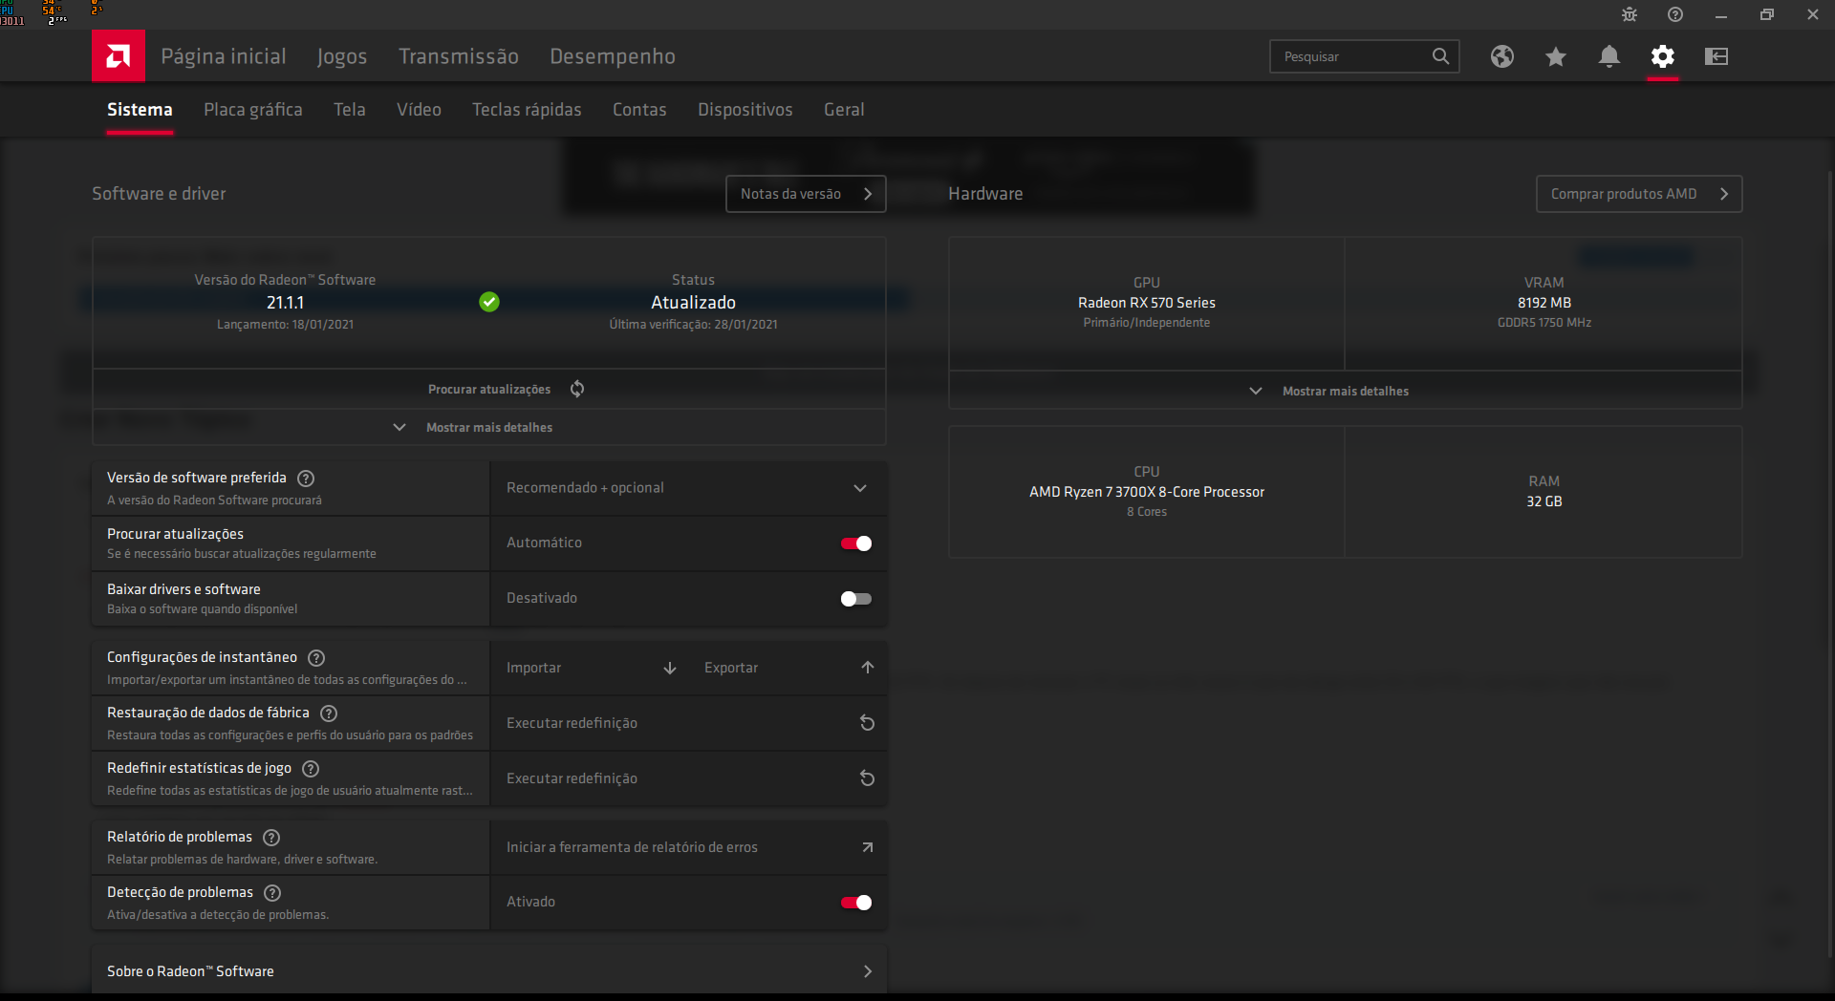Go to Página inicial
Image resolution: width=1835 pixels, height=1001 pixels.
pyautogui.click(x=224, y=56)
